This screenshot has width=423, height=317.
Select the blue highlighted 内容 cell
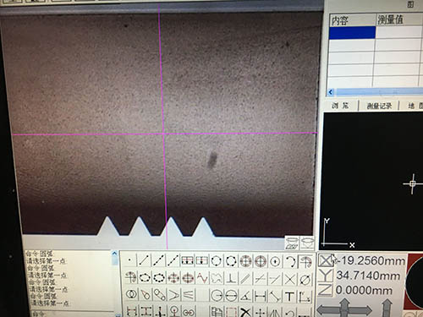click(x=352, y=33)
